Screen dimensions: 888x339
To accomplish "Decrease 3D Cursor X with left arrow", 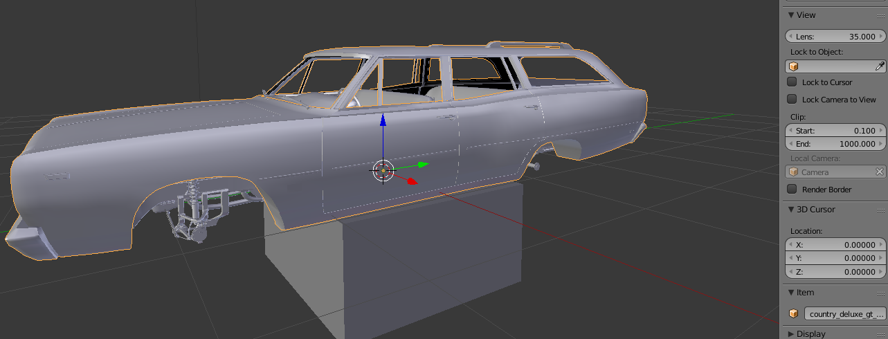I will pos(791,245).
